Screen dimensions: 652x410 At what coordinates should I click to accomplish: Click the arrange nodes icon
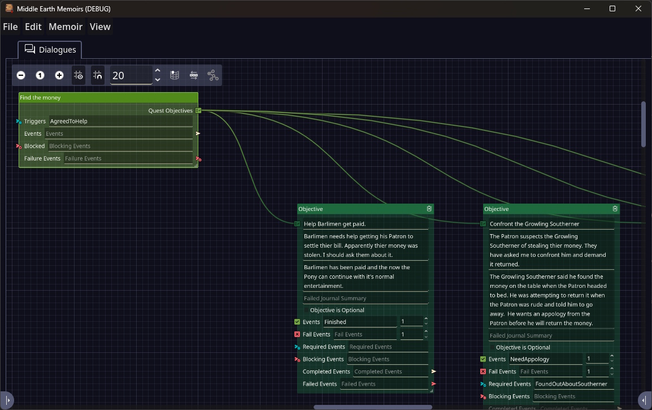click(x=194, y=75)
